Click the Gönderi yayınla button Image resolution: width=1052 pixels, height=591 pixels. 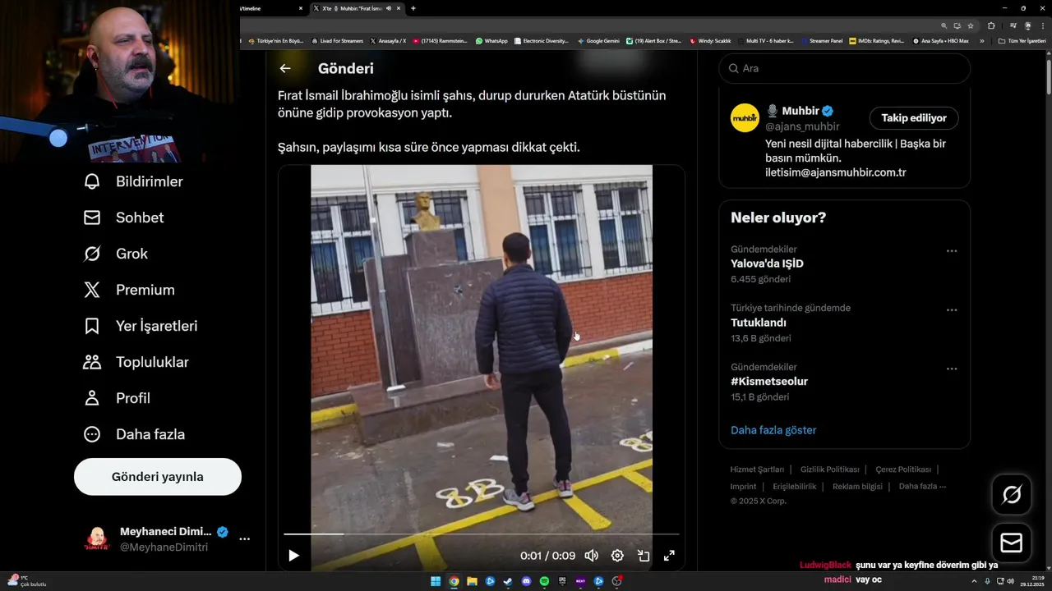pyautogui.click(x=158, y=477)
